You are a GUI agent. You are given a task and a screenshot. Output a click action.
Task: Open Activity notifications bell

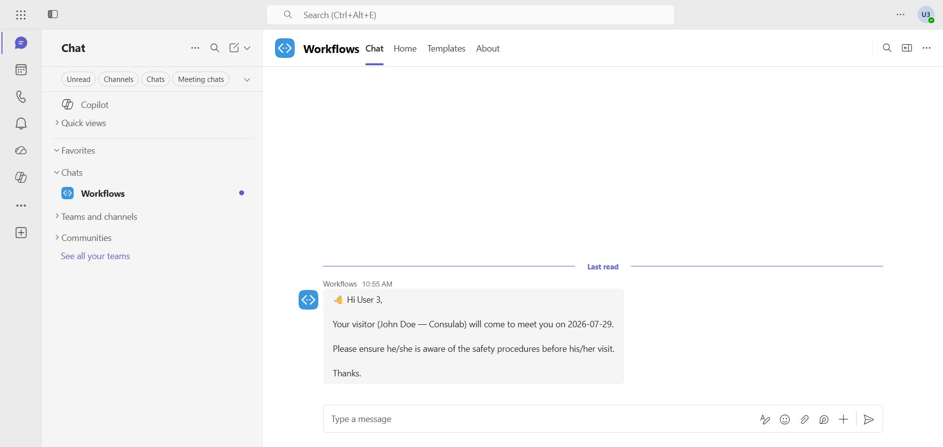point(21,124)
